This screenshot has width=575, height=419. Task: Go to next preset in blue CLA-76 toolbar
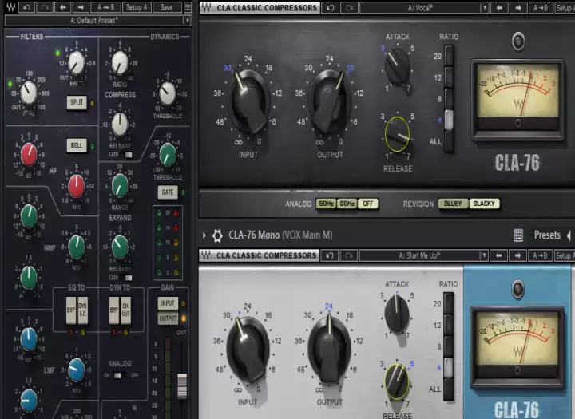(x=517, y=255)
